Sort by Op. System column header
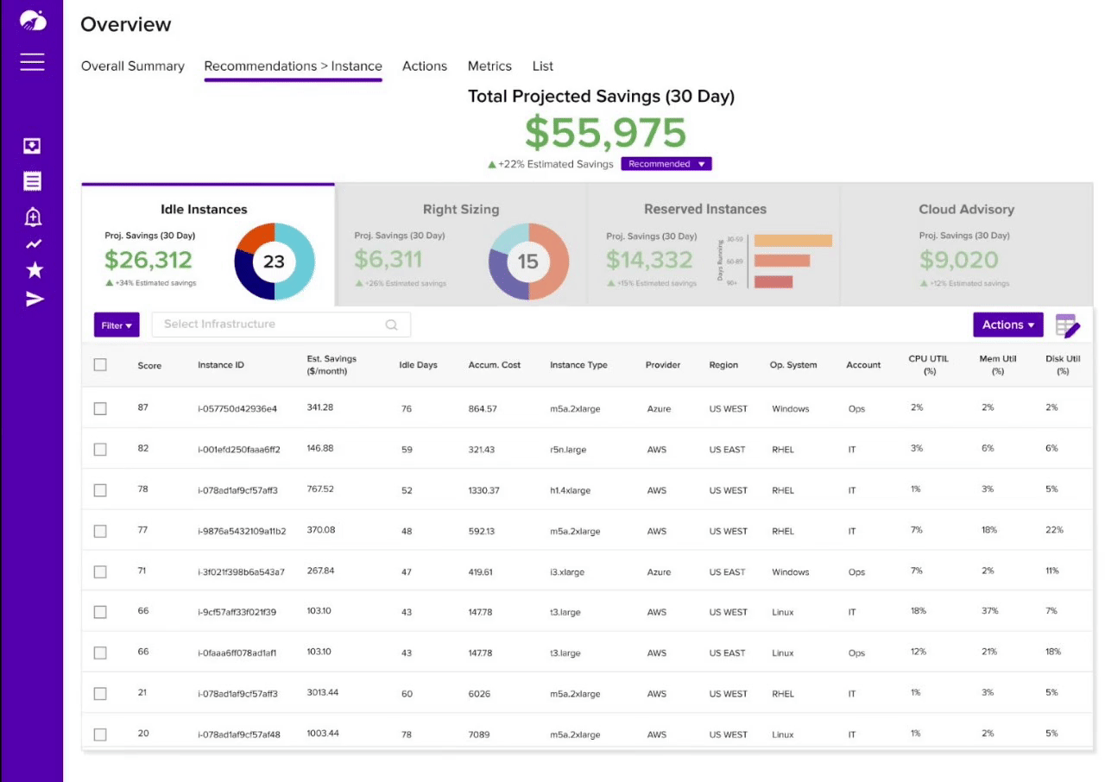The height and width of the screenshot is (782, 1105). click(x=793, y=365)
